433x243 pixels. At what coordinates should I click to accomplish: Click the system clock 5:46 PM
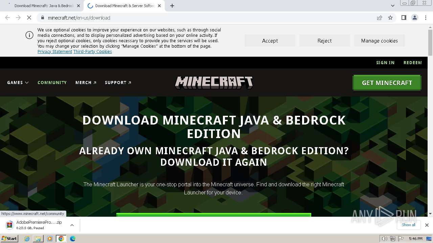click(x=415, y=239)
